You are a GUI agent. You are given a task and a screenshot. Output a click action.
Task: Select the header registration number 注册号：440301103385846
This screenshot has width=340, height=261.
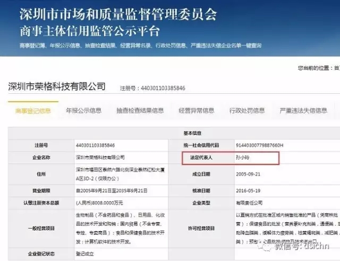[x=152, y=88]
